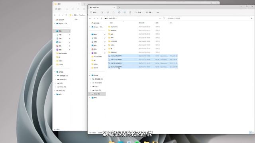This screenshot has width=255, height=143.
Task: Click the copy icon in front window toolbar
Action: (108, 12)
